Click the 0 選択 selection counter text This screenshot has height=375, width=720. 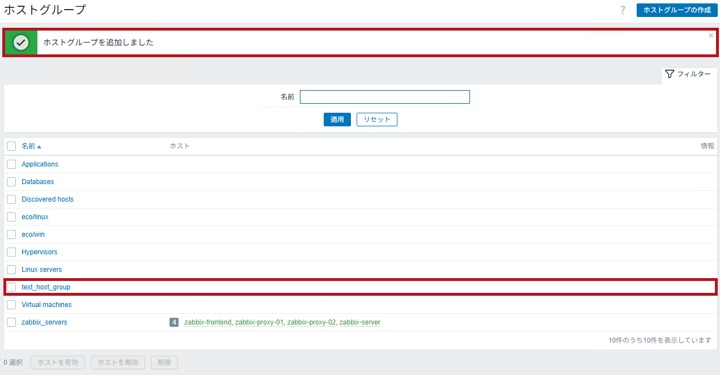pos(13,363)
